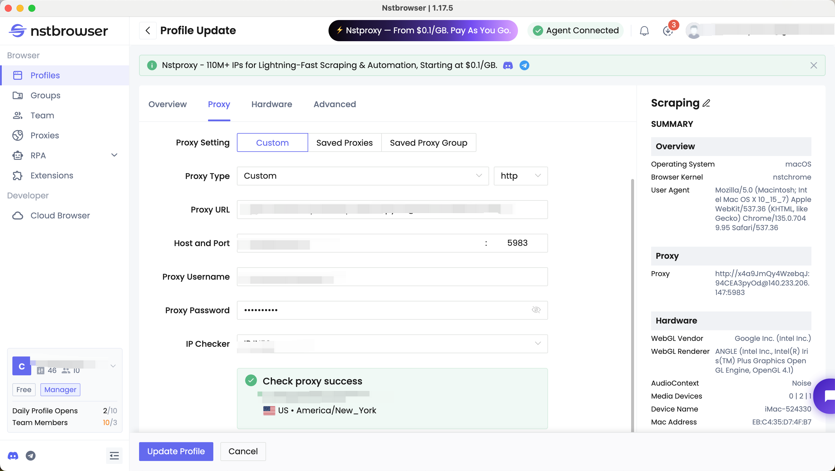Open the Team panel
This screenshot has height=471, width=835.
(42, 115)
